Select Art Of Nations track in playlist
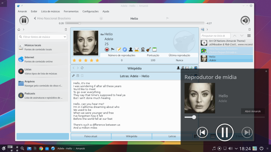 point(227,43)
